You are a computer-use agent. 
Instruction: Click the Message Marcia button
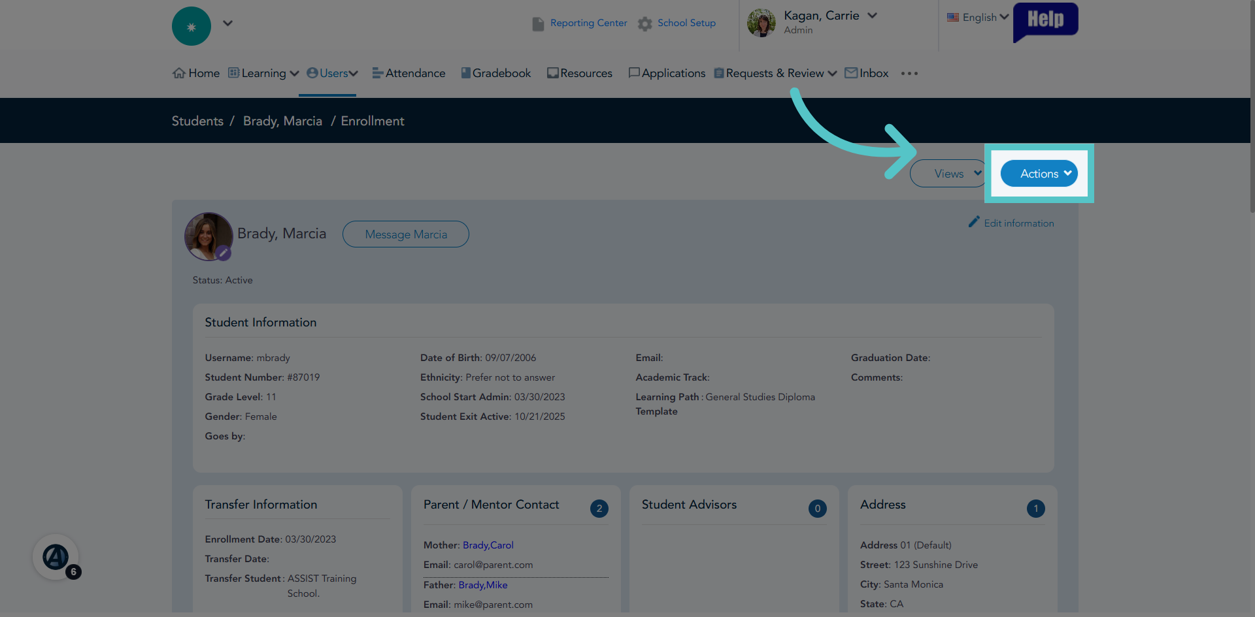[x=406, y=234]
